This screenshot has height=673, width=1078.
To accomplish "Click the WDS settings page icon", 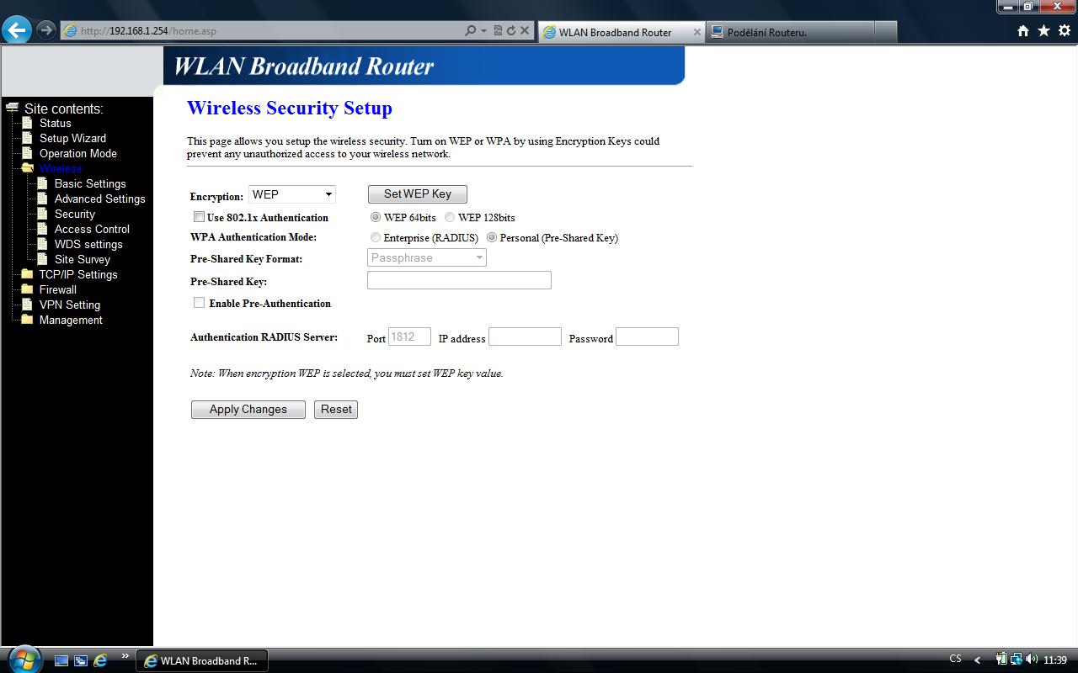I will tap(42, 244).
